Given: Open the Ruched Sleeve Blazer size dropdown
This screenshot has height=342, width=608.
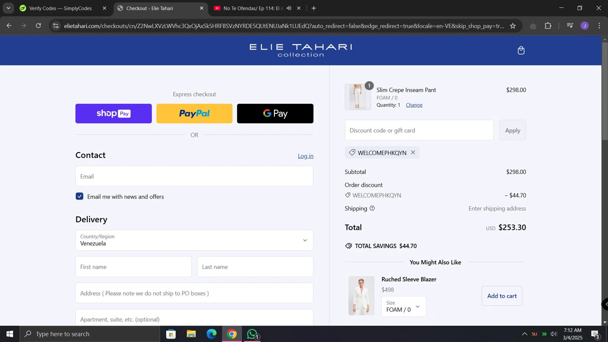Looking at the screenshot, I should (x=404, y=306).
